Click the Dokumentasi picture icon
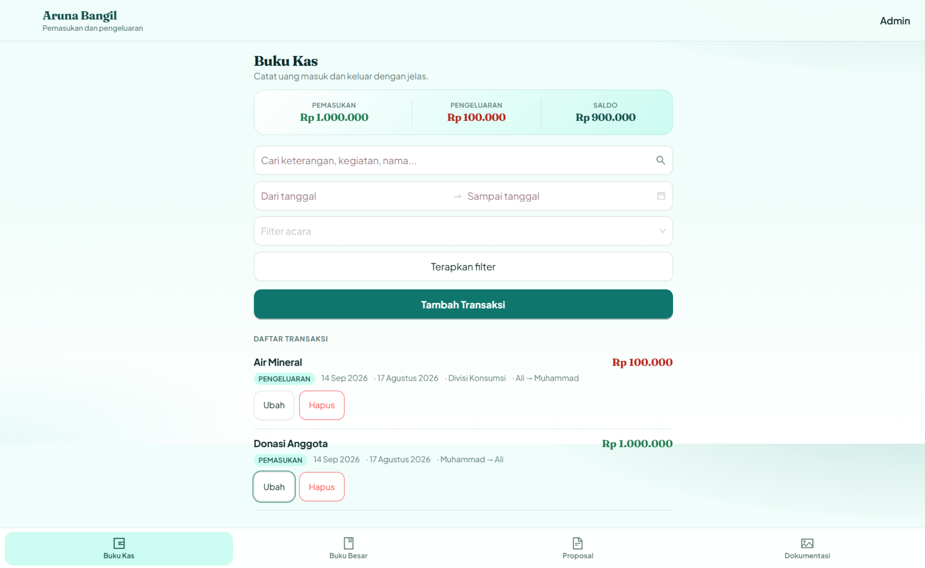 click(x=807, y=543)
